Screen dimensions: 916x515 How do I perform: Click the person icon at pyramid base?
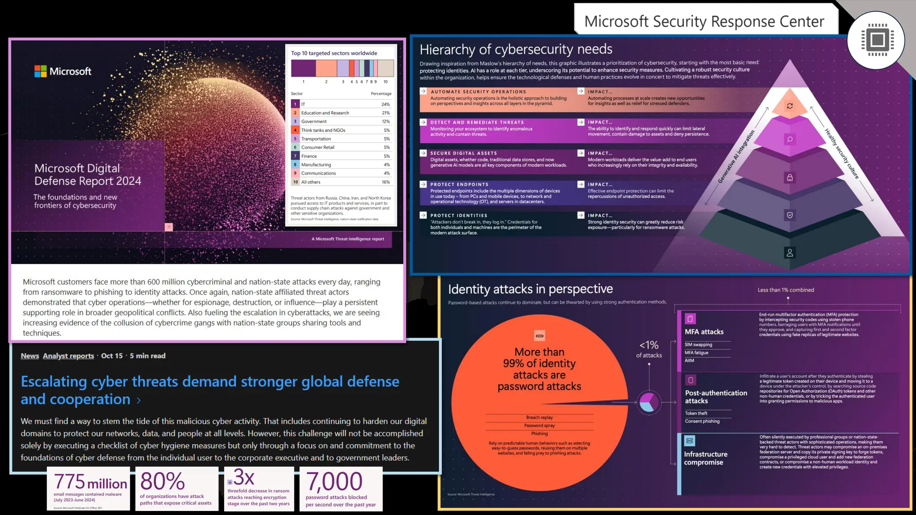point(790,253)
